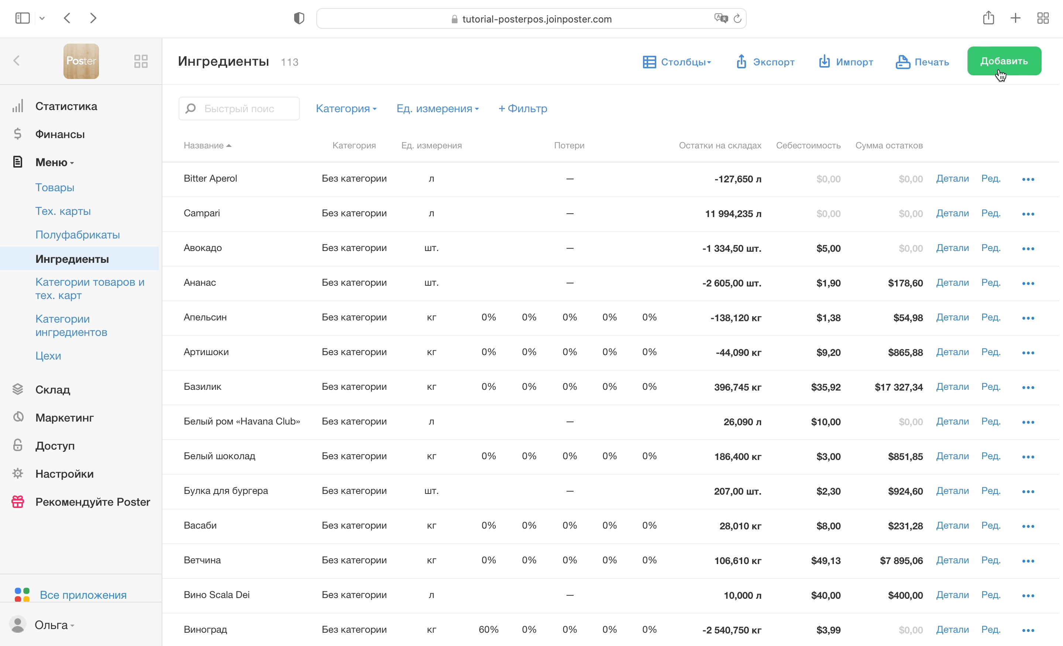Click the gift icon for Recommend Poster
Viewport: 1063px width, 646px height.
[x=18, y=501]
